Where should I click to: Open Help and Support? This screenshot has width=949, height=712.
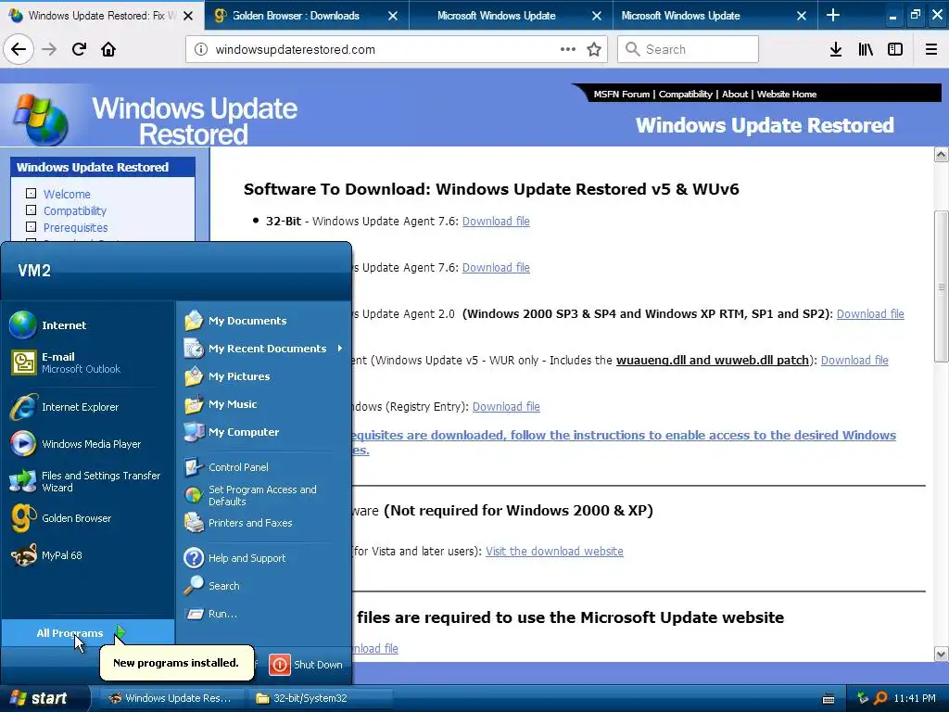click(x=263, y=557)
